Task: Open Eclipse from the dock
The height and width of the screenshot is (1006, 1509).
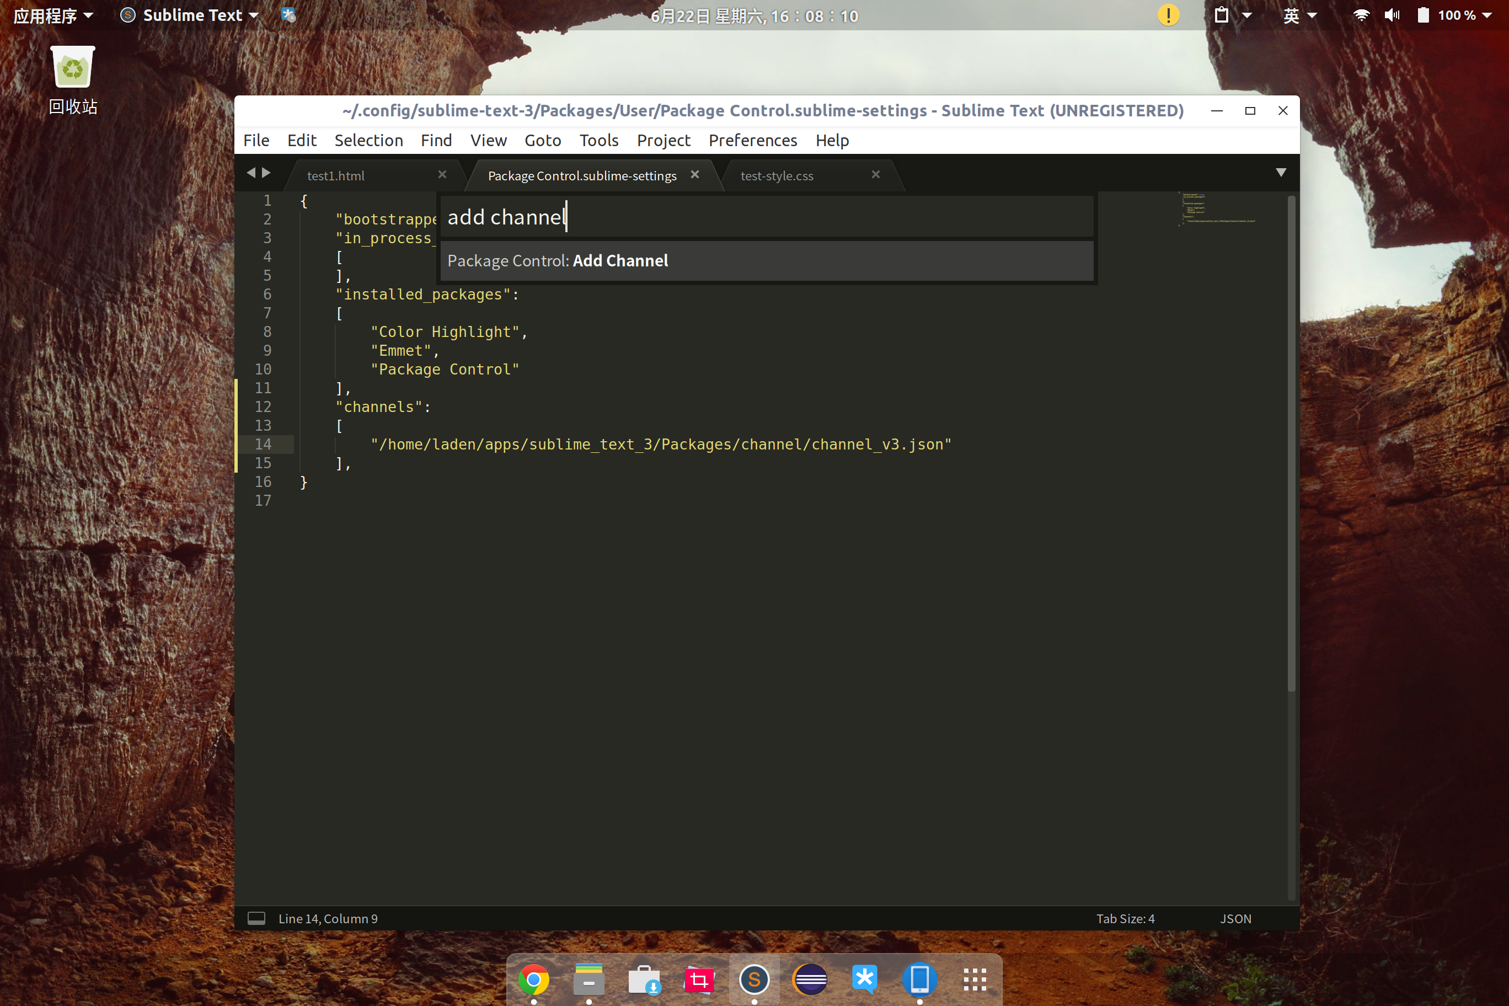Action: 810,979
